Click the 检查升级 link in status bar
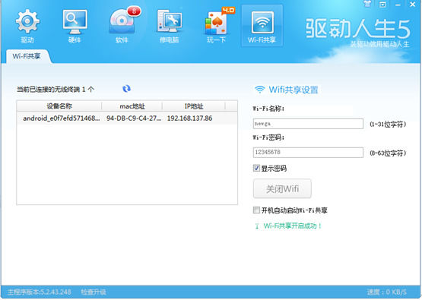422x300 pixels. click(94, 292)
